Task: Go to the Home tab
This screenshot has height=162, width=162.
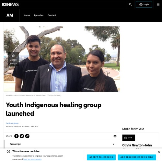Action: 27,15
